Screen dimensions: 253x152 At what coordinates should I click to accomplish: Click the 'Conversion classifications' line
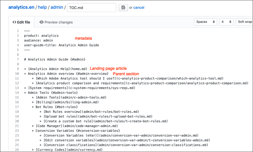coord(124,145)
